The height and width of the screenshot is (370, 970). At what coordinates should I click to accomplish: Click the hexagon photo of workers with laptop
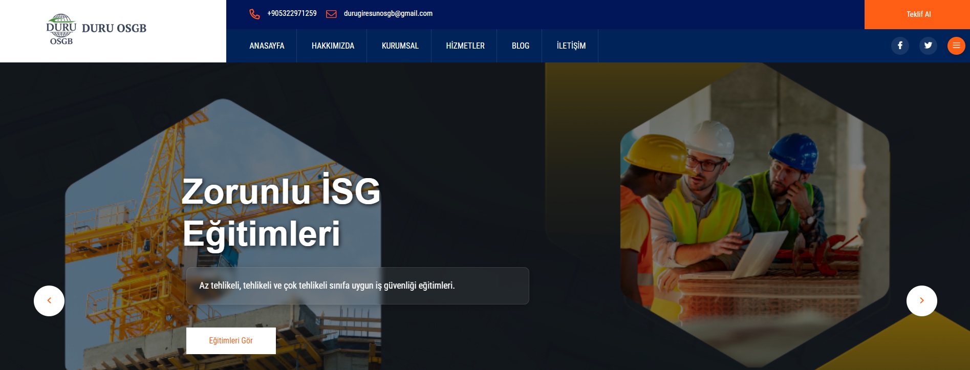(x=755, y=215)
